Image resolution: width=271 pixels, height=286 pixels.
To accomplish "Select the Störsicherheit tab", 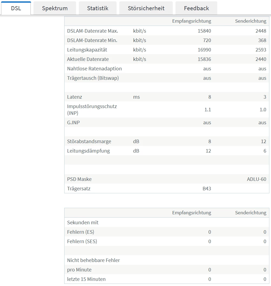I will click(x=146, y=8).
